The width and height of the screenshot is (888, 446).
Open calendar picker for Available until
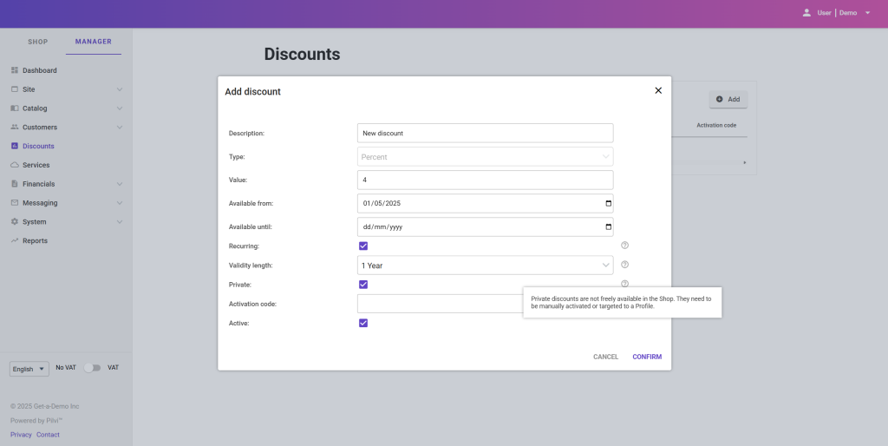click(x=608, y=226)
